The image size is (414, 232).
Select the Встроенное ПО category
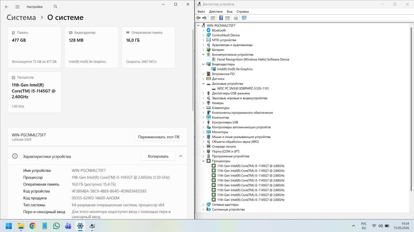click(223, 74)
